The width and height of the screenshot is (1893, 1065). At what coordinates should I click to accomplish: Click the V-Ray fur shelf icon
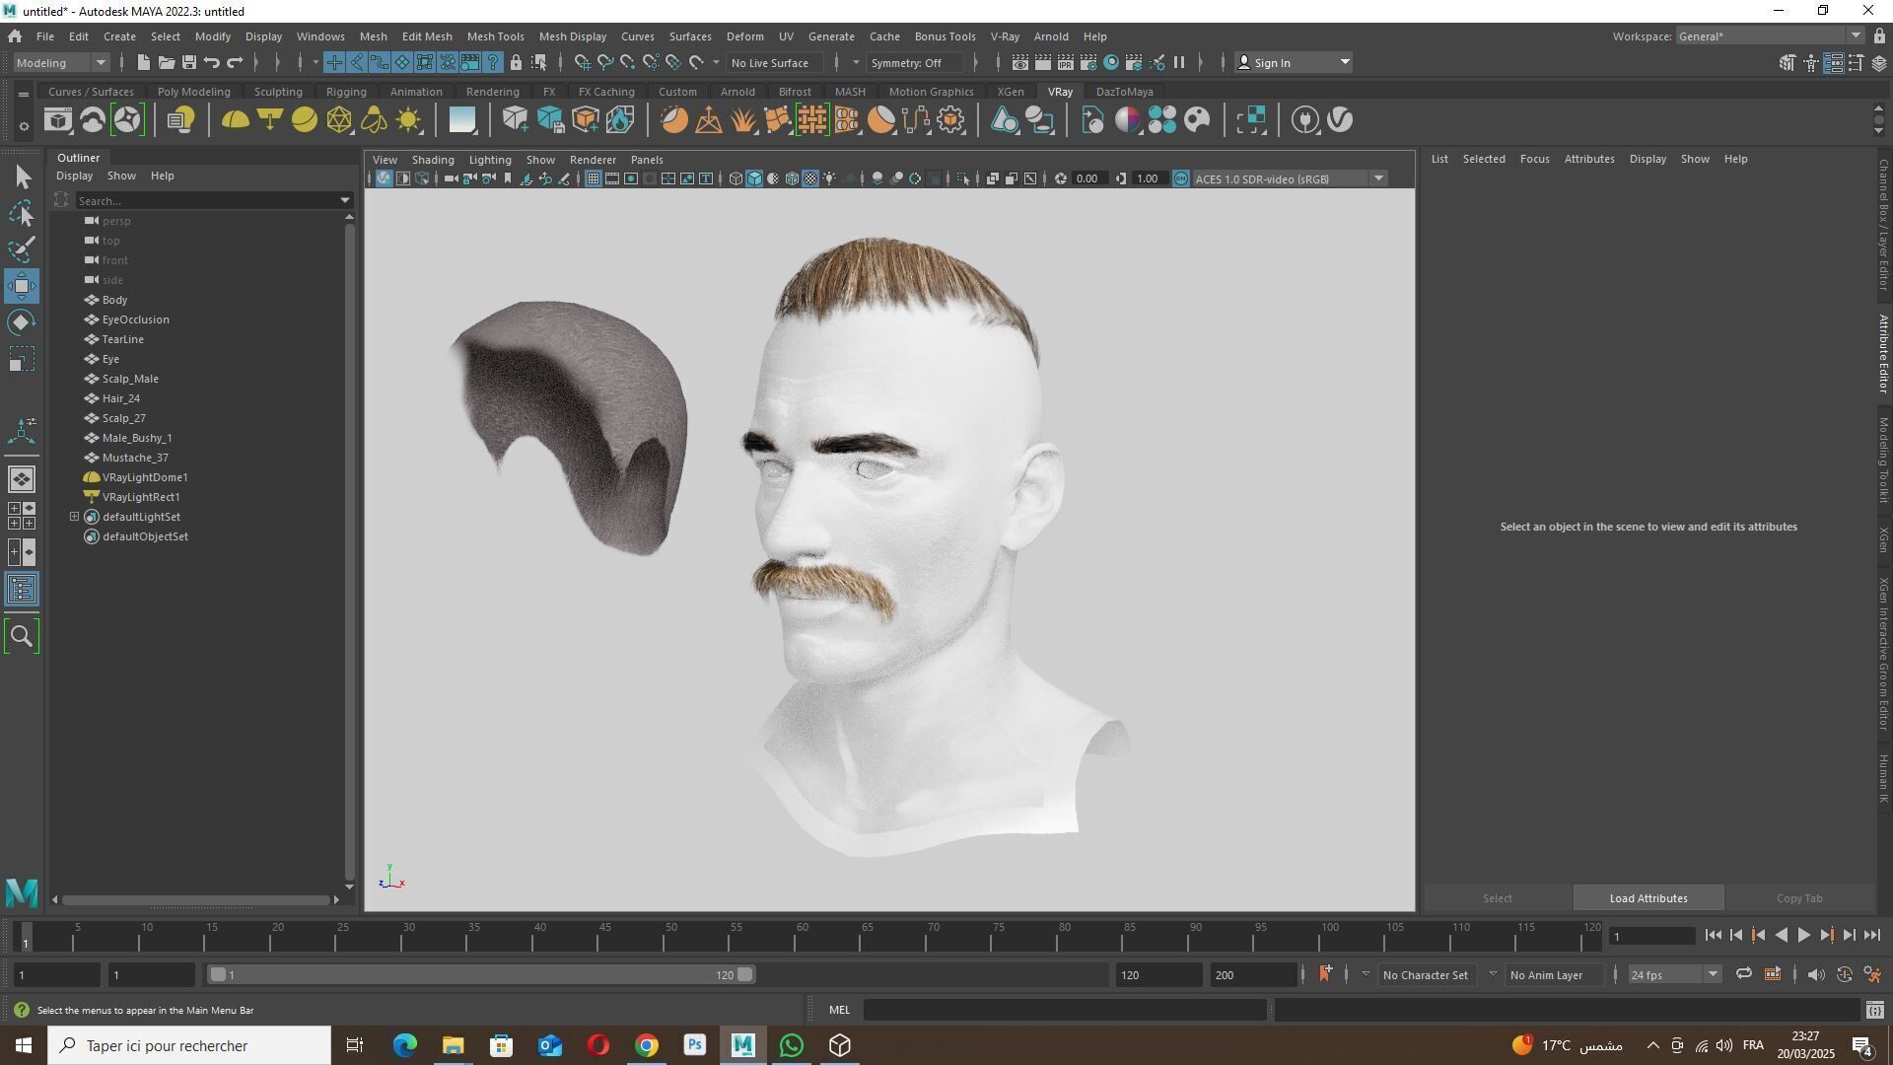coord(743,120)
